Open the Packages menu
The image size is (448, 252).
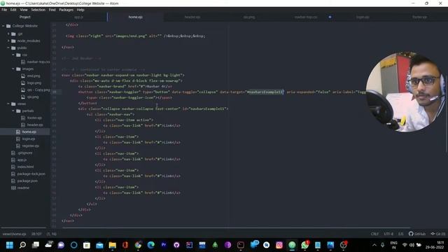click(x=66, y=10)
